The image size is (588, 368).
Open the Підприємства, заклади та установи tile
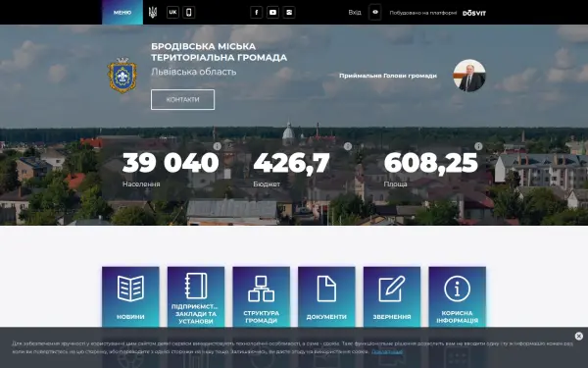(196, 296)
